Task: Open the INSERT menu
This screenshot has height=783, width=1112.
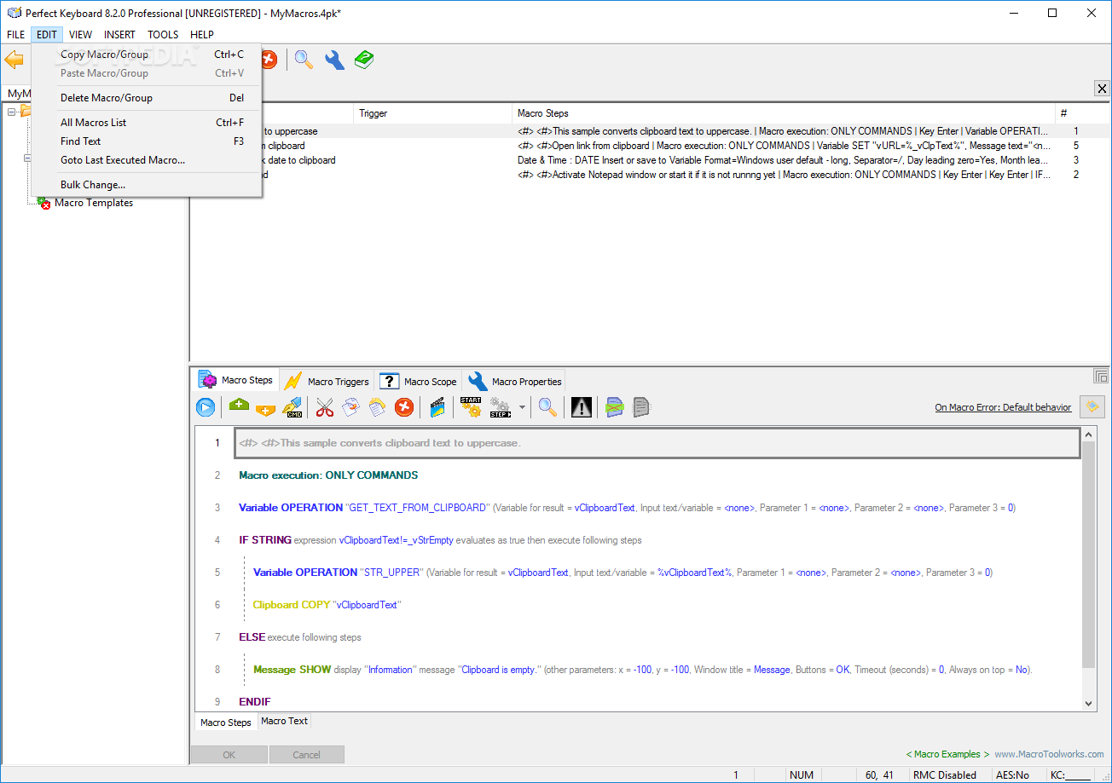Action: click(x=119, y=35)
